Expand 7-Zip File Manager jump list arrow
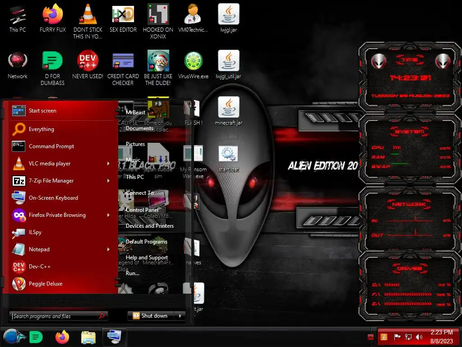This screenshot has height=347, width=462. [108, 181]
